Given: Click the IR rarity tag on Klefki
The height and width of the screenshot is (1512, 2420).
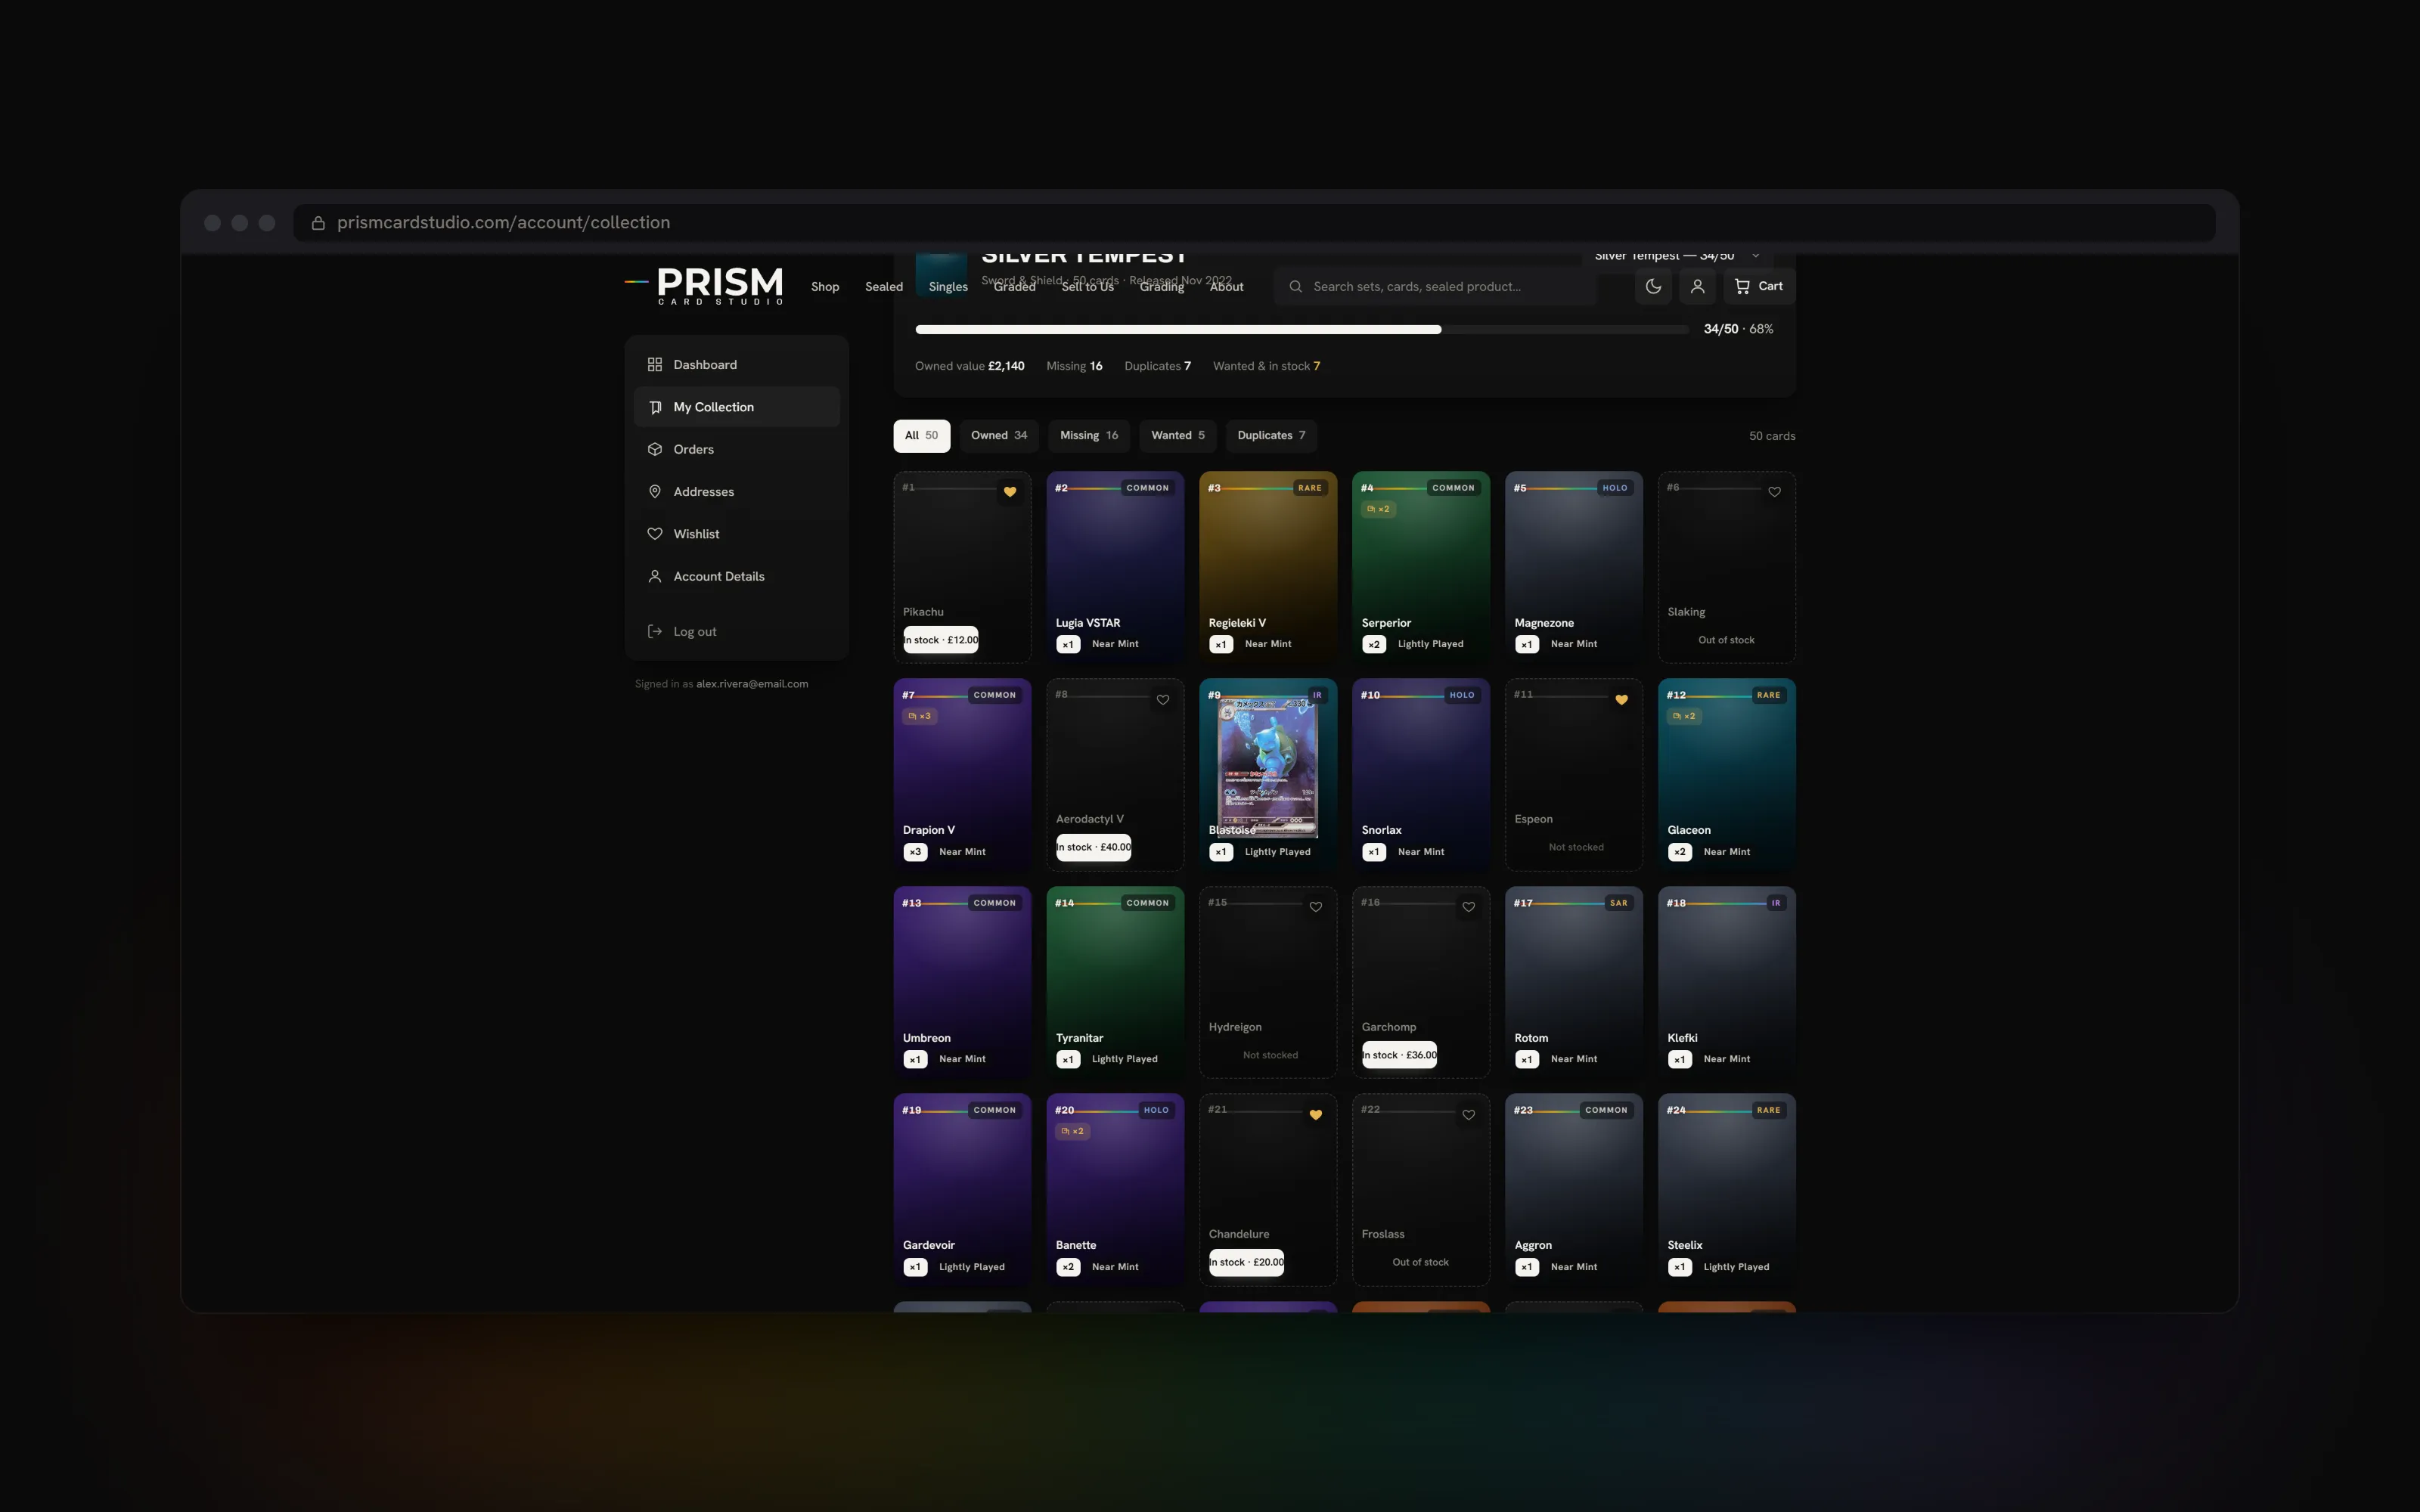Looking at the screenshot, I should [1776, 903].
